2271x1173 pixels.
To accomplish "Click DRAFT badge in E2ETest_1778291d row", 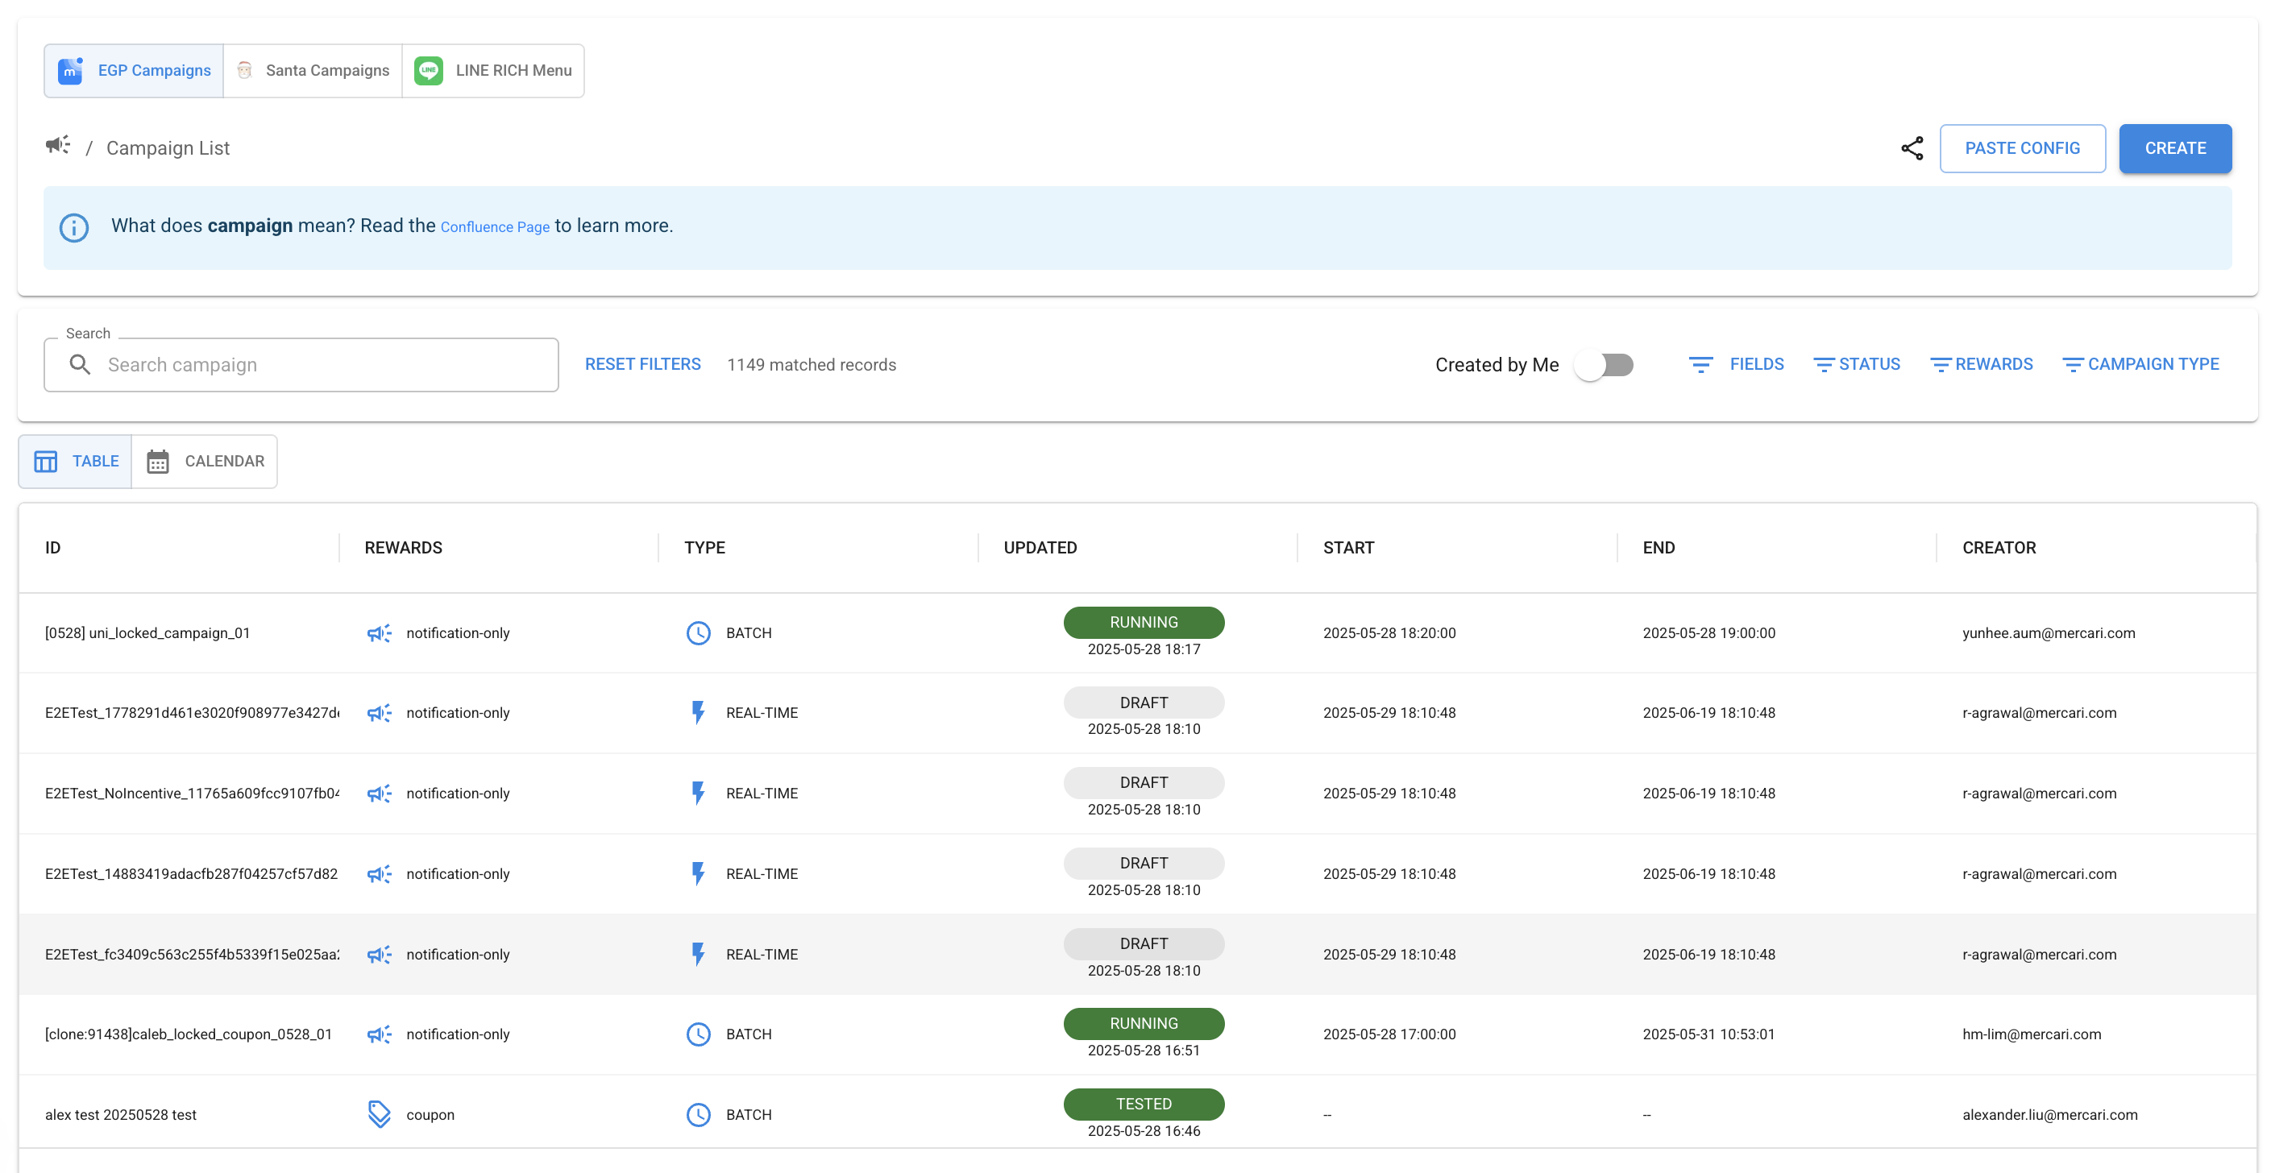I will [1144, 703].
